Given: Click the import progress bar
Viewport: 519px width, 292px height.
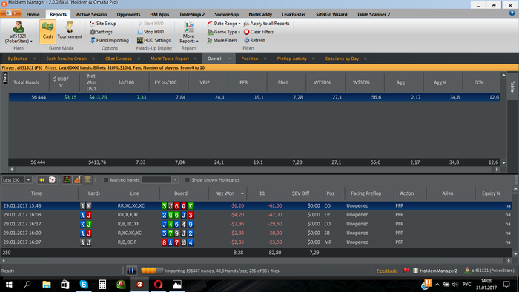Looking at the screenshot, I should pos(152,271).
